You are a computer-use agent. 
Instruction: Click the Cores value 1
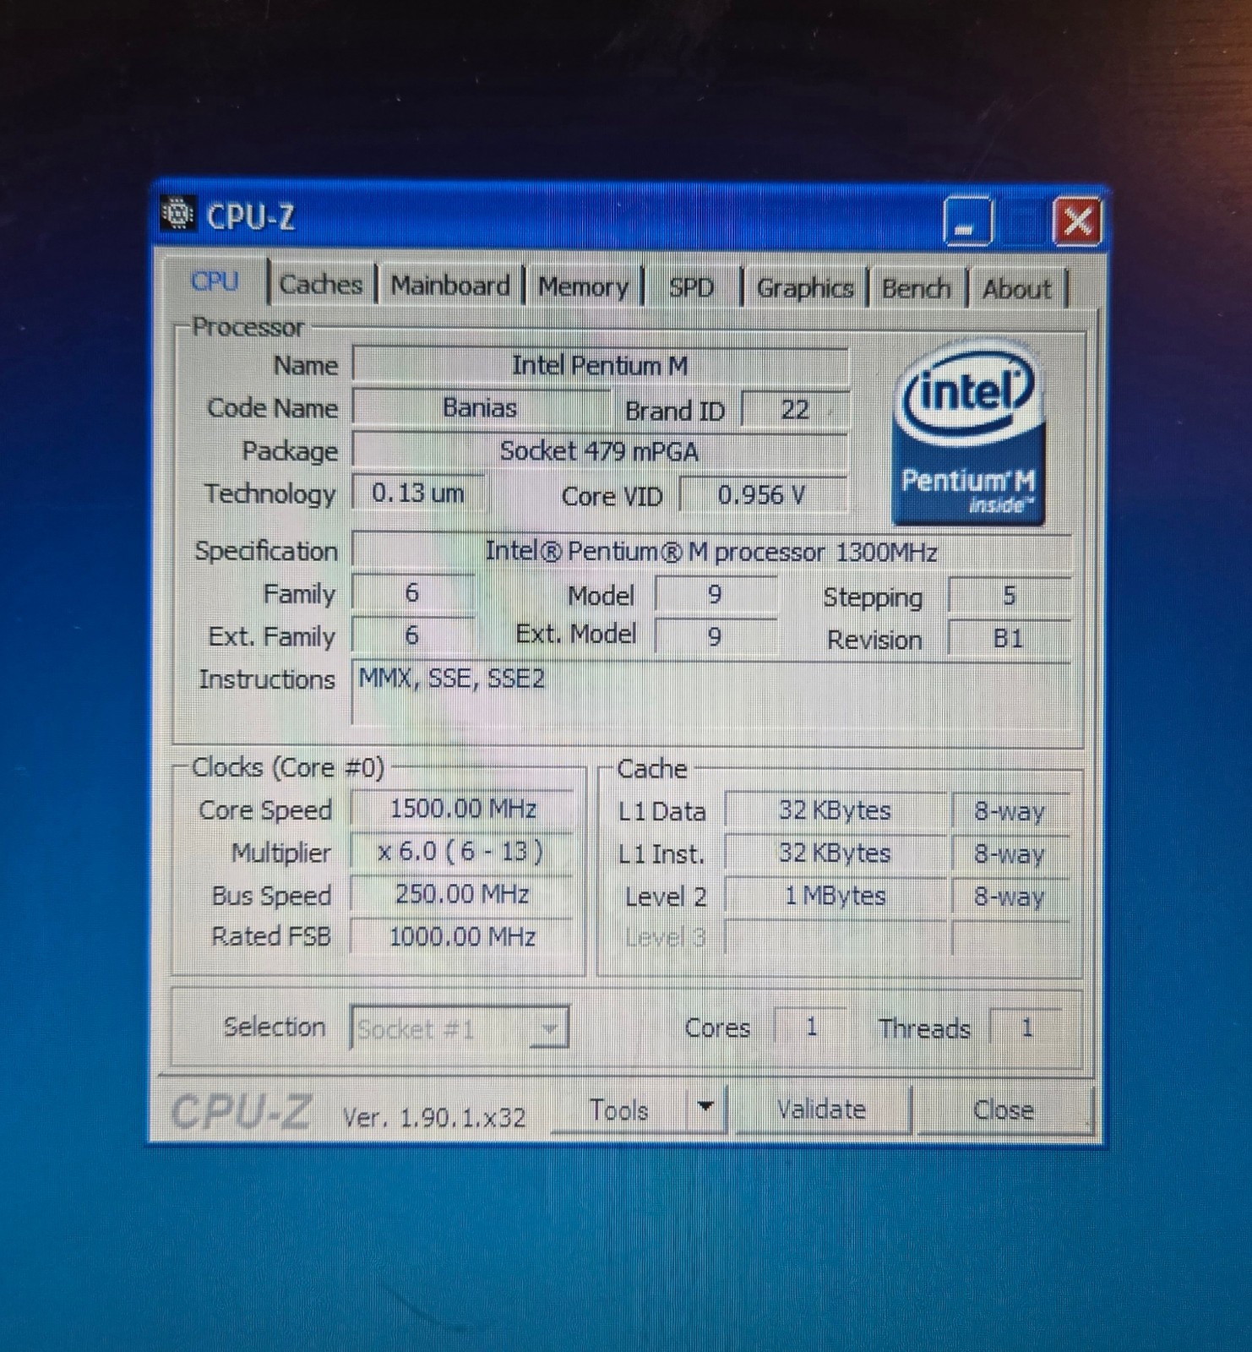(811, 1028)
